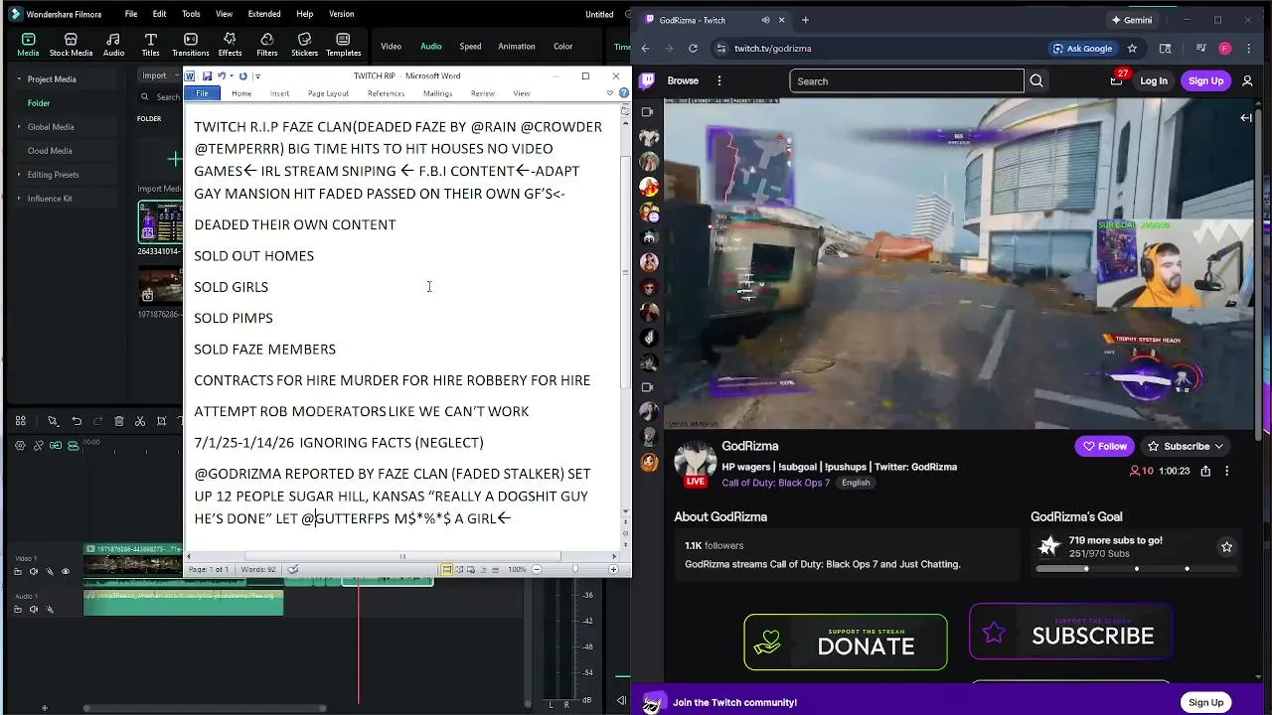
Task: Toggle magnetic timeline snap icon
Action: [73, 445]
